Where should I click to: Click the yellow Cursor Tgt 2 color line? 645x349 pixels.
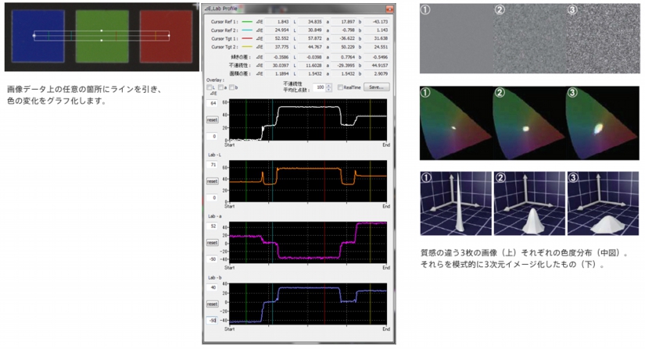tap(247, 47)
